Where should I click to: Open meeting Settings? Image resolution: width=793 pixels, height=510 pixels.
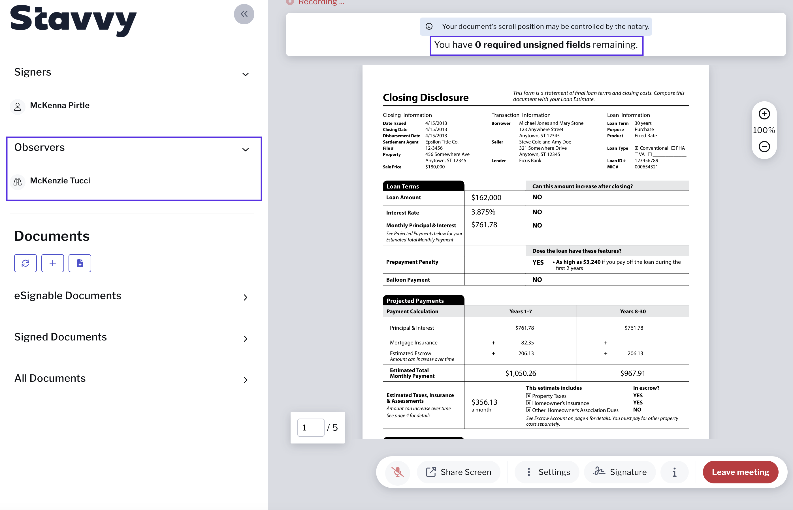tap(547, 472)
